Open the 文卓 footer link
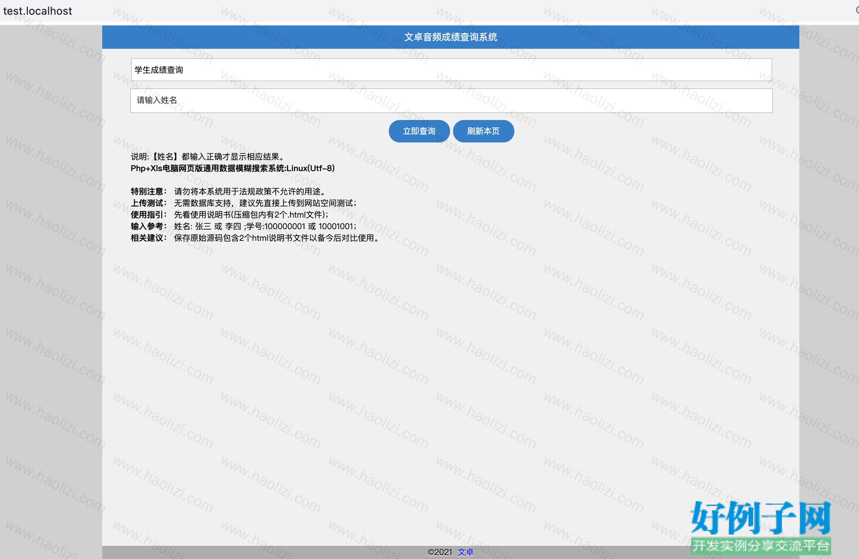 pos(466,552)
